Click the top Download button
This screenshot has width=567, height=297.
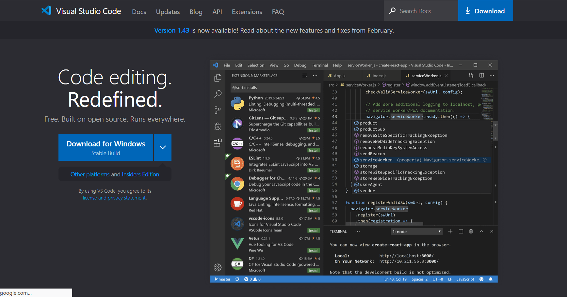pos(485,11)
